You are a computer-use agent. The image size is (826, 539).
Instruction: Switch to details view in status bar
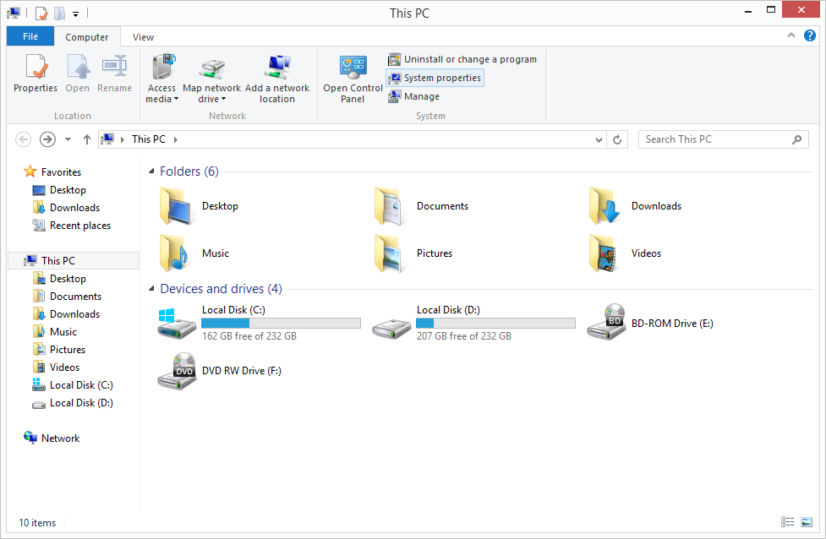pos(789,522)
